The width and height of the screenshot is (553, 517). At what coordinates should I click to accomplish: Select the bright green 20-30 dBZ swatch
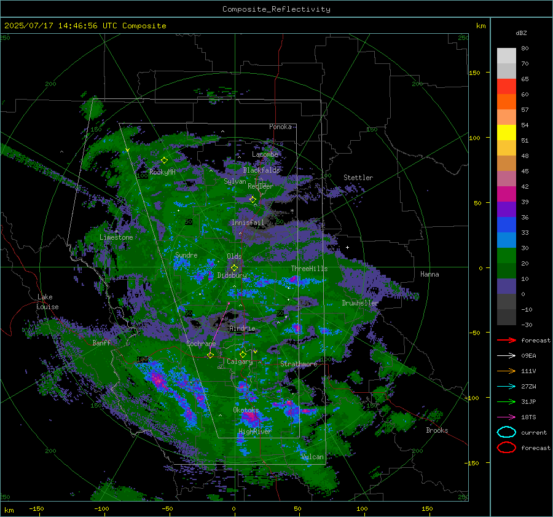(506, 256)
